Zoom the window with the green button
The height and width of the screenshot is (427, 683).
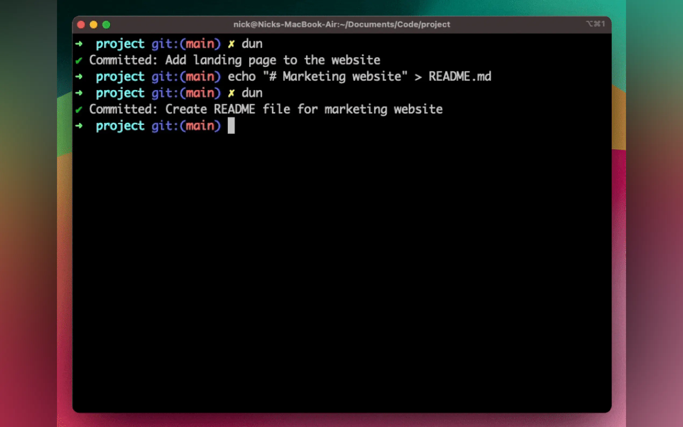(x=106, y=25)
